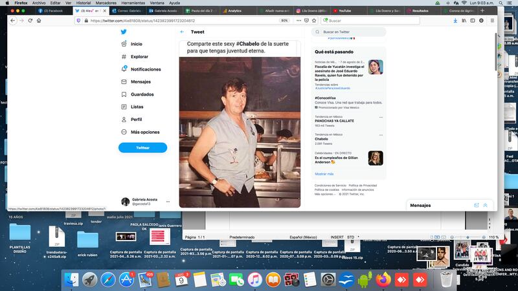Open System Preferences from the Dock
Viewport: 518px width, 291px height.
[328, 280]
